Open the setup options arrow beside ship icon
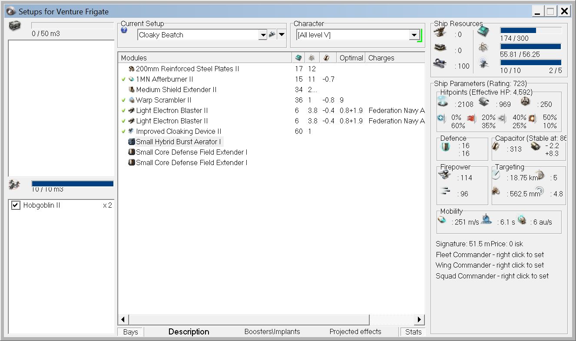 point(281,35)
